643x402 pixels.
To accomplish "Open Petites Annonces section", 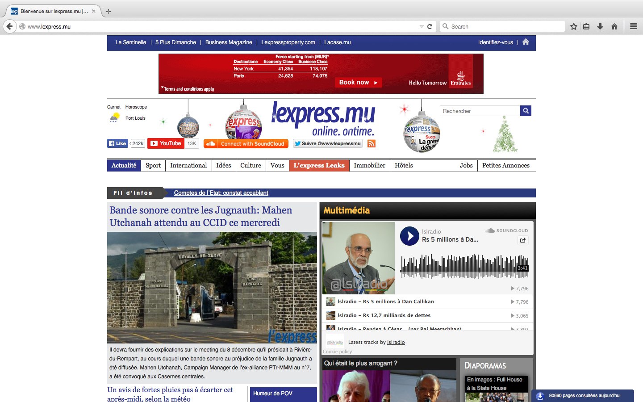I will coord(506,165).
